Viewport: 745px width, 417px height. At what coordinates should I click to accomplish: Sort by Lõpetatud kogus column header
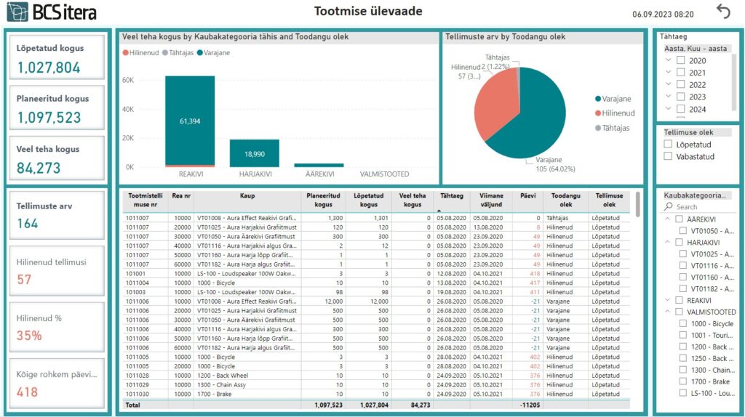coord(368,201)
